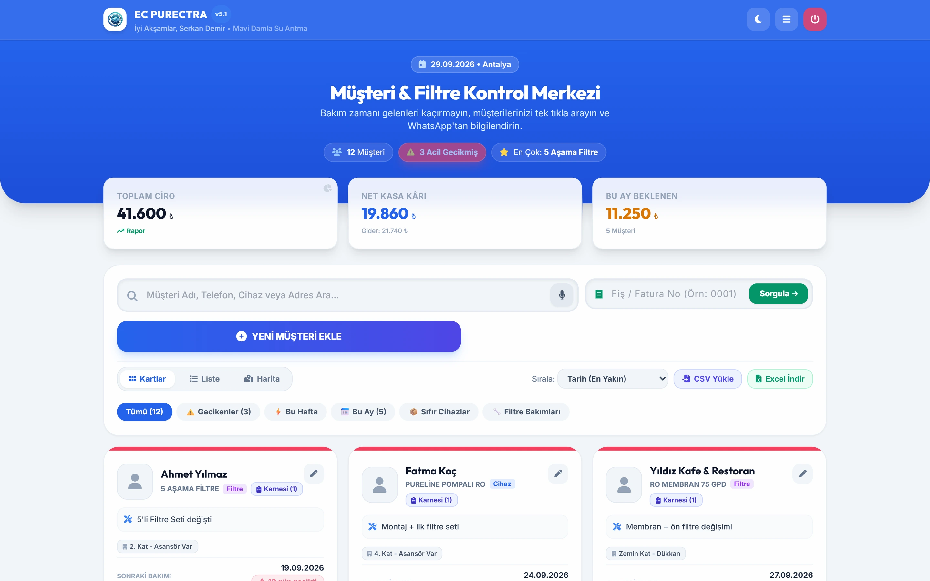Edit Yıldız Kafe & Restoran pencil icon
This screenshot has width=930, height=581.
click(802, 474)
